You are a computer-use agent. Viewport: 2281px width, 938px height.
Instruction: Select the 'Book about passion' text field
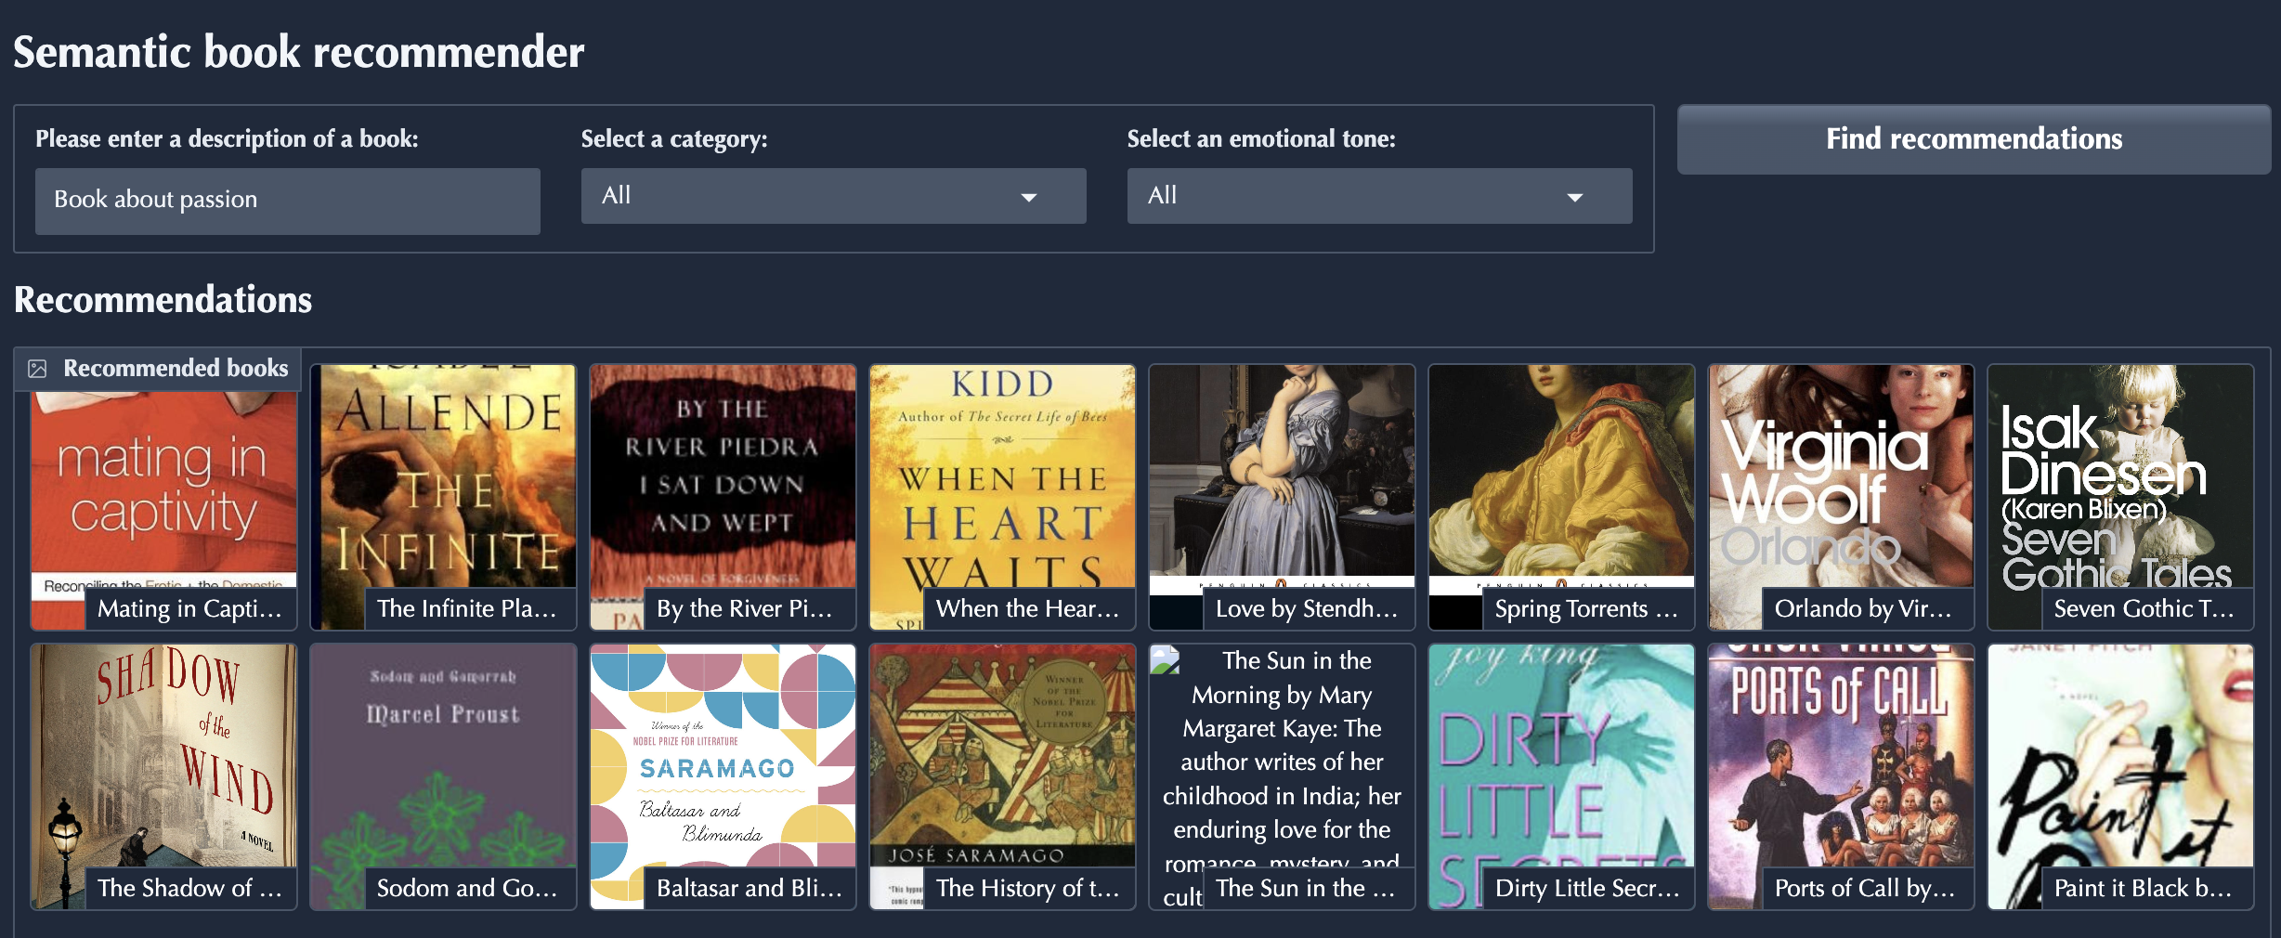coord(286,201)
